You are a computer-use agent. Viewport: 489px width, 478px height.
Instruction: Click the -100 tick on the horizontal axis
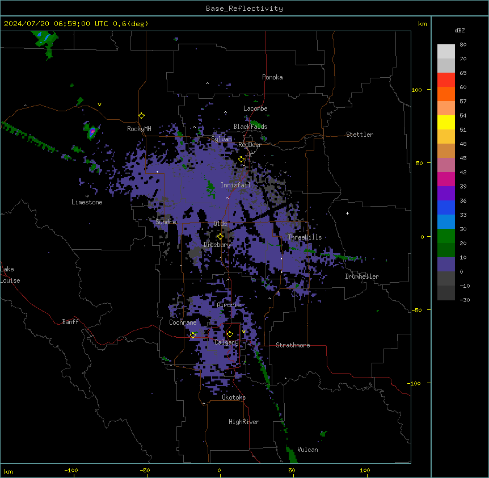click(71, 471)
